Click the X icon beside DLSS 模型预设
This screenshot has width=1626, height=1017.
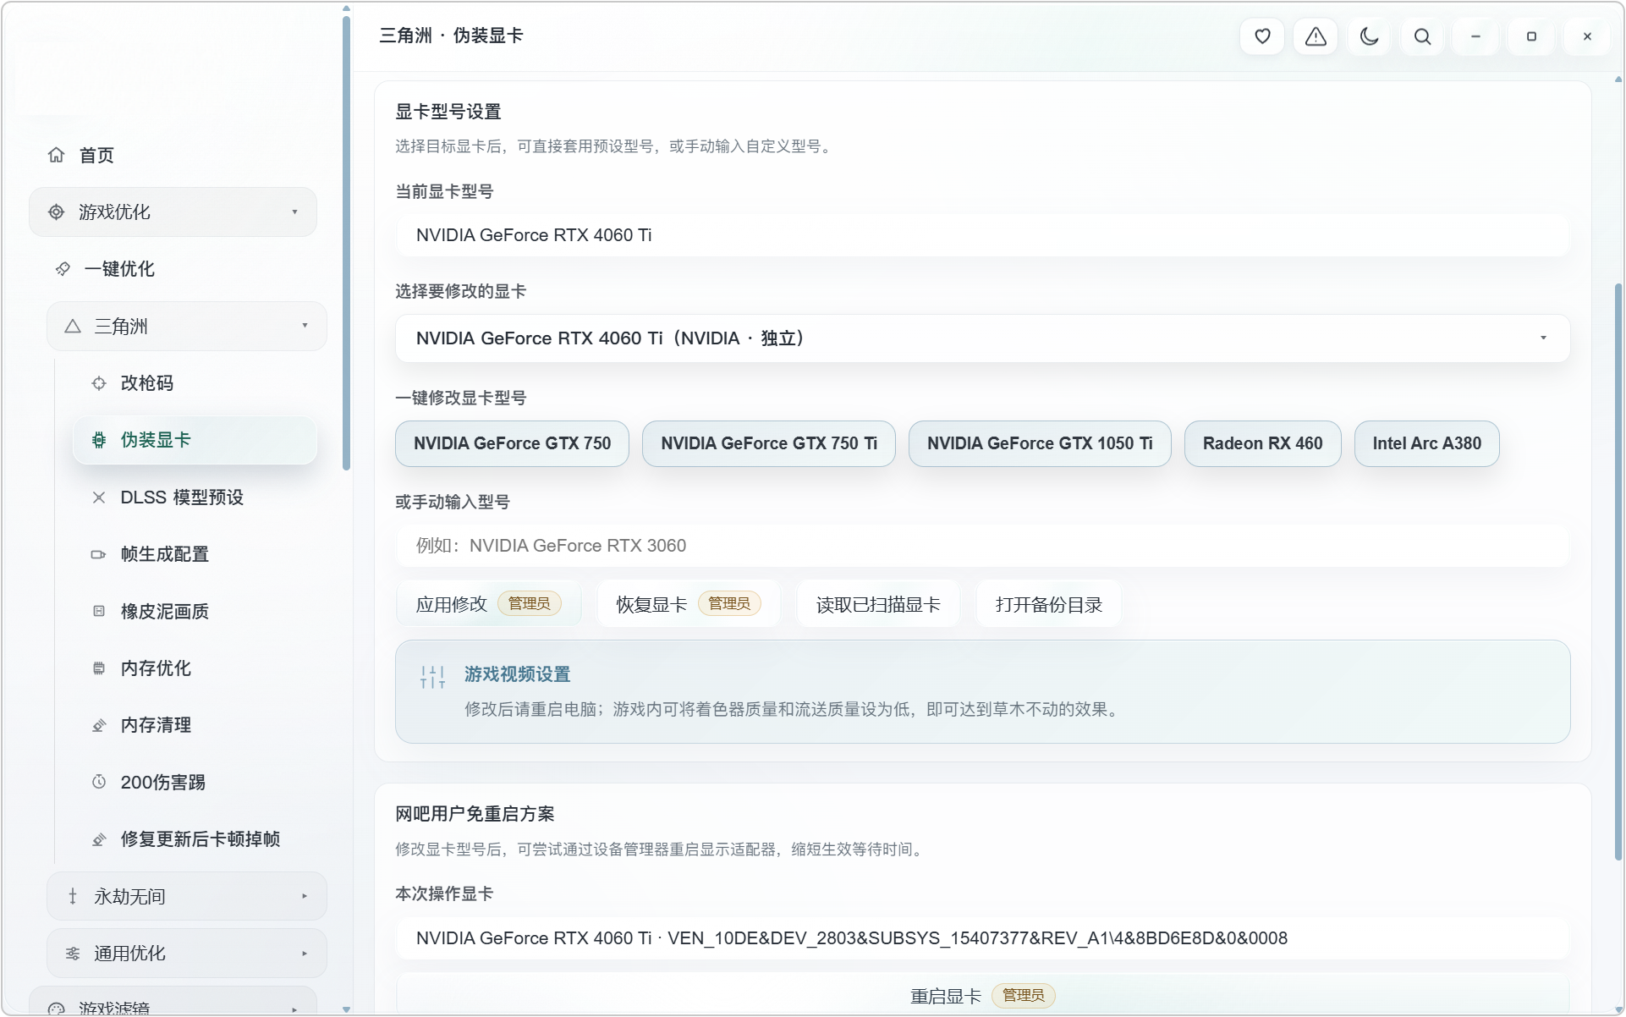pos(99,498)
